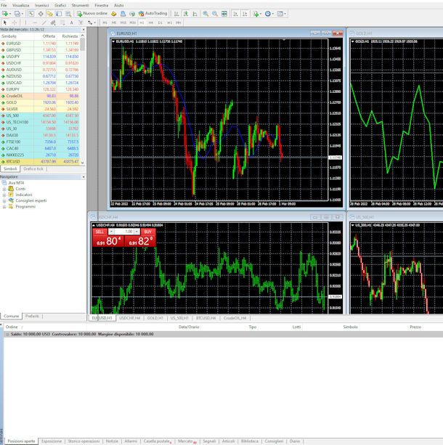The height and width of the screenshot is (445, 443).
Task: Switch to bar chart type
Action: click(x=176, y=14)
